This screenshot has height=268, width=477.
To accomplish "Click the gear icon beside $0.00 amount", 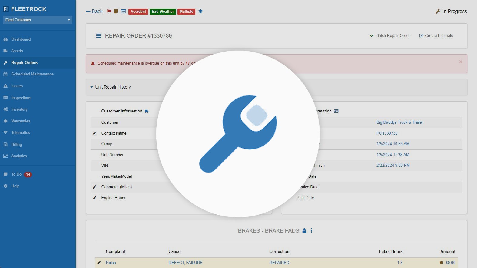I will (442, 263).
